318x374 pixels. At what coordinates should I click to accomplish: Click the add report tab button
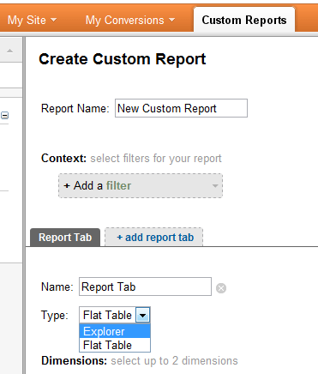[154, 238]
